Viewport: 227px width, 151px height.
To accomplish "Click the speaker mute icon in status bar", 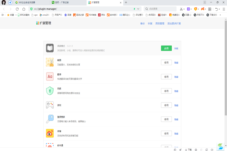I will click(212, 150).
